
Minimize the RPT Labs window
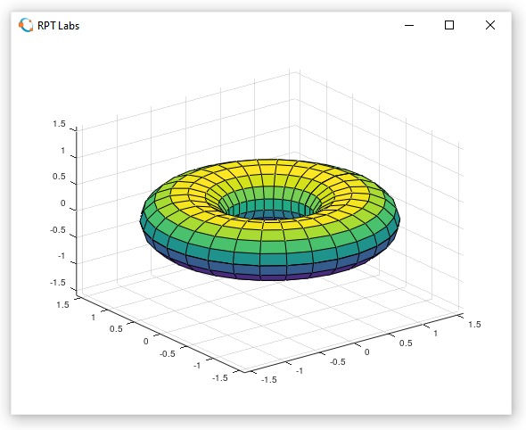409,25
